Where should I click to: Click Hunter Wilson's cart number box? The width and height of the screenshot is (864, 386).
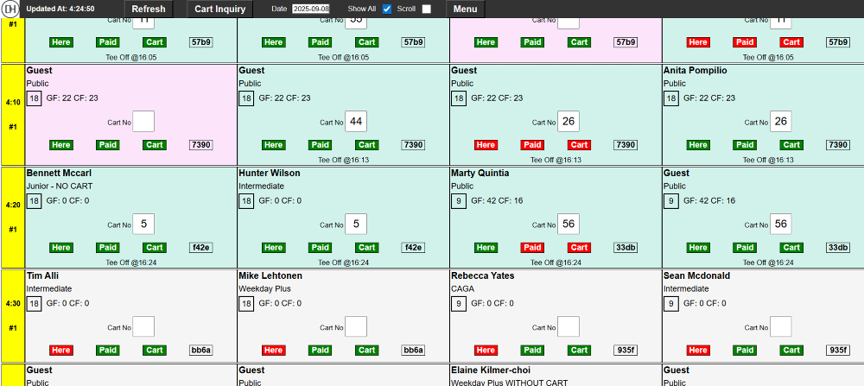[x=355, y=225]
